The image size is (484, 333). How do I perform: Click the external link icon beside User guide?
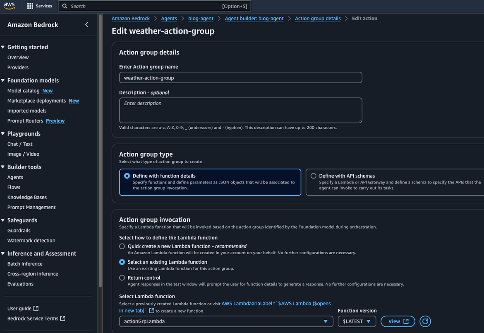(x=36, y=308)
